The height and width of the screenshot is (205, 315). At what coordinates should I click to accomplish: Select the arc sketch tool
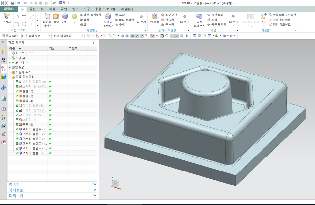point(17,24)
